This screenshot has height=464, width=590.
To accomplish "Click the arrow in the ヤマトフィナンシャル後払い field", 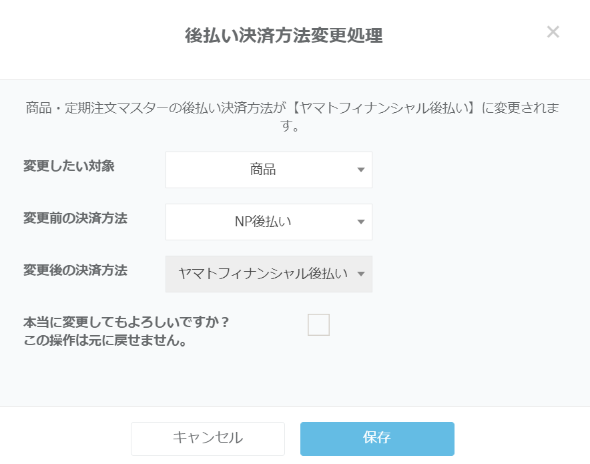I will 360,274.
